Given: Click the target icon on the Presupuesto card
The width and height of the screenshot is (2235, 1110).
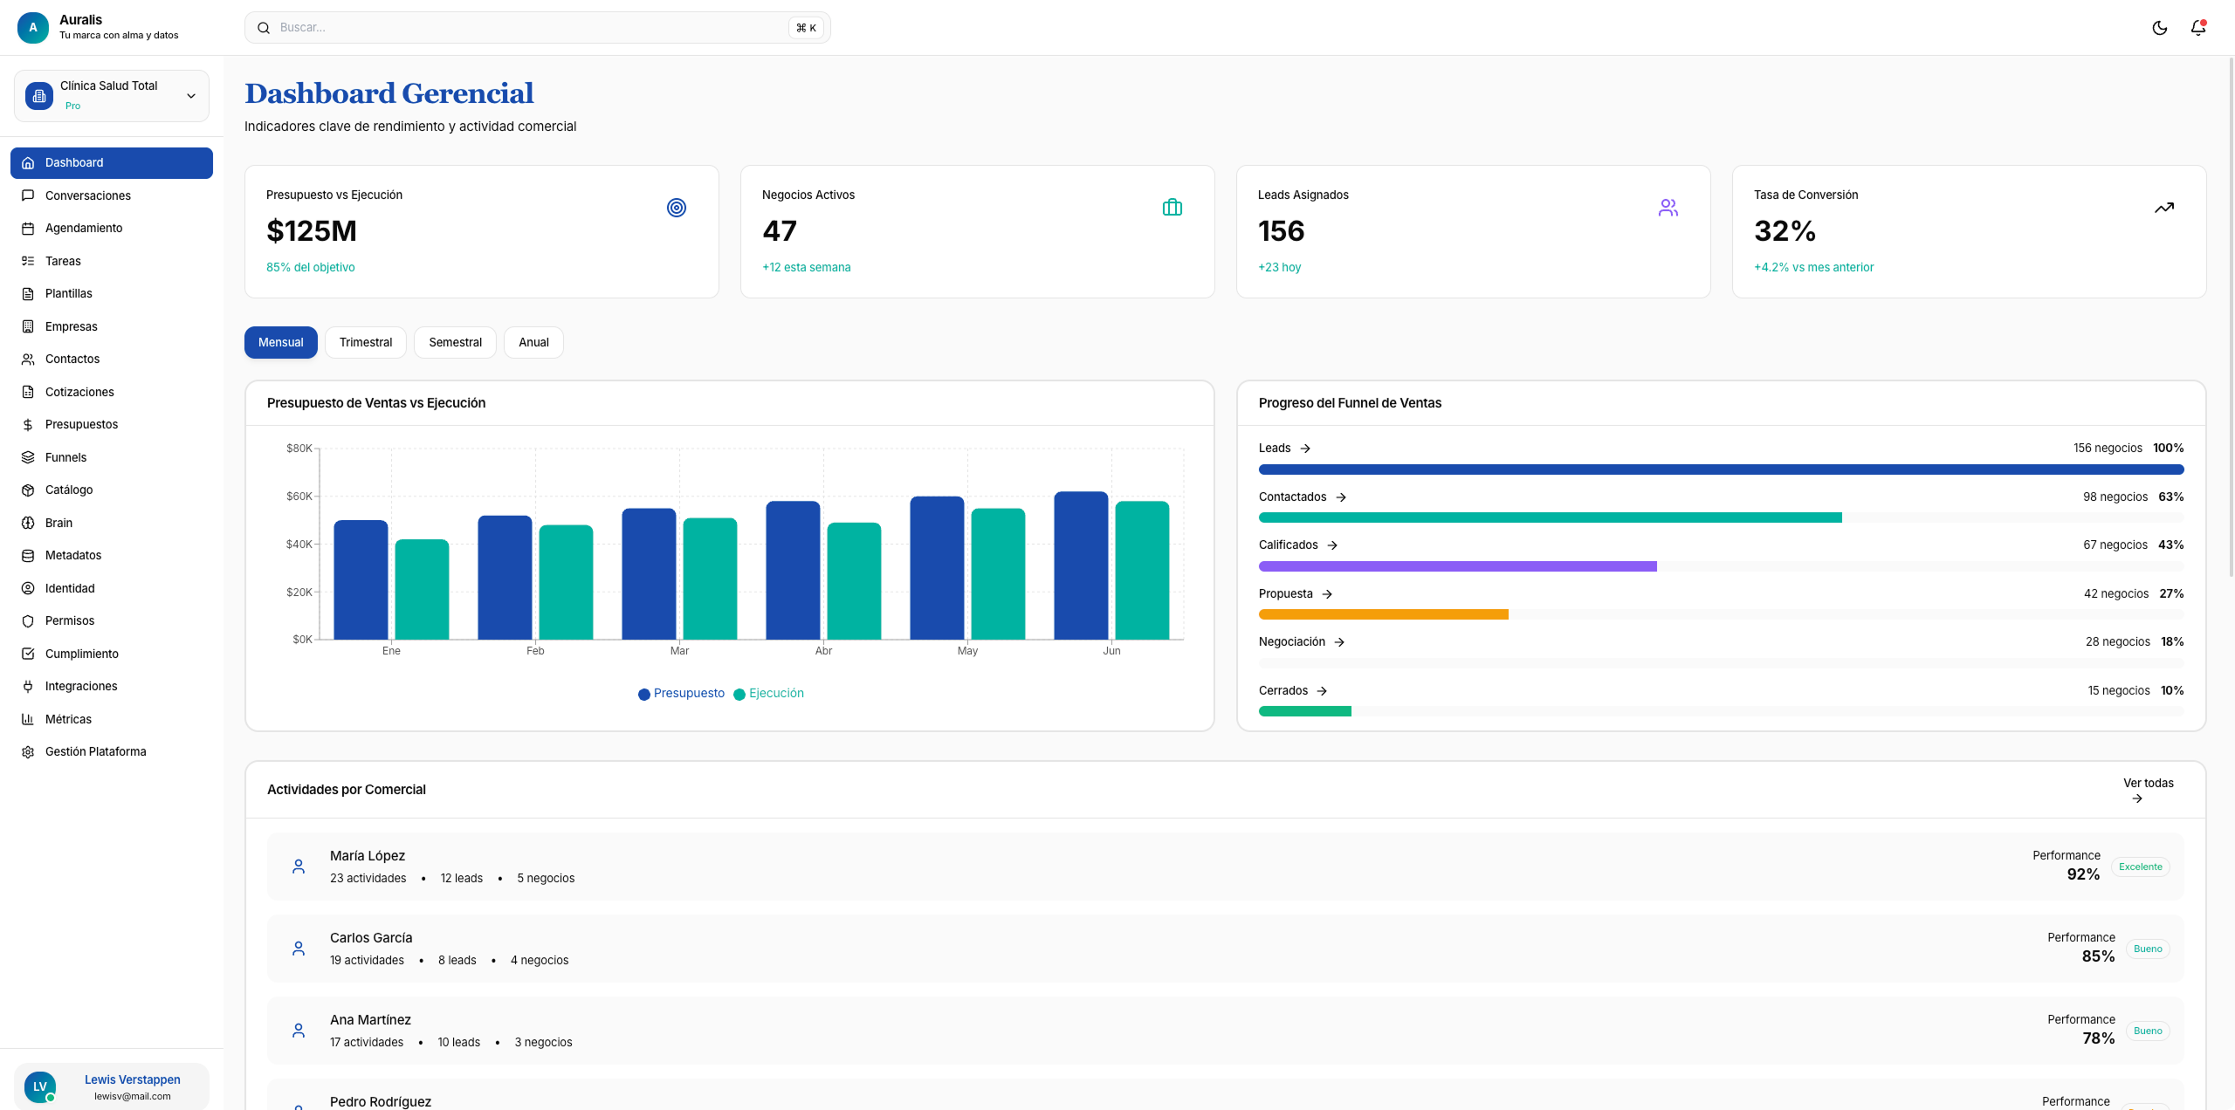Looking at the screenshot, I should coord(676,208).
